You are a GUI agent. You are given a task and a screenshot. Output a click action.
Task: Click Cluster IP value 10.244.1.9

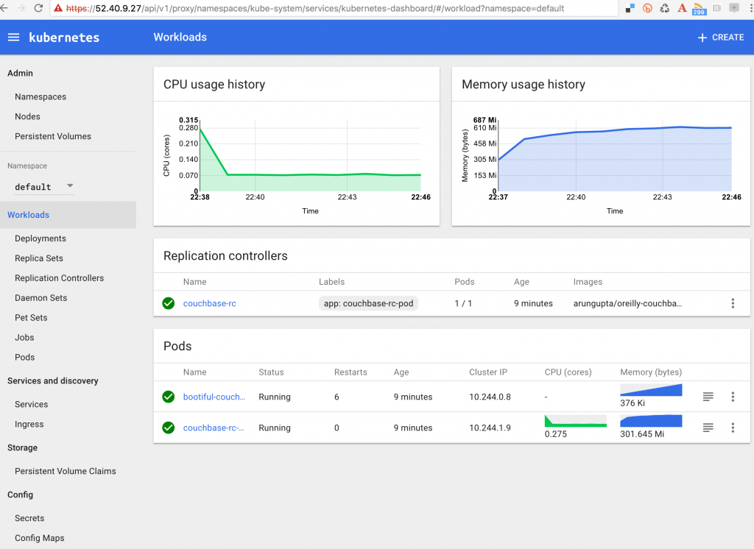[x=490, y=428]
